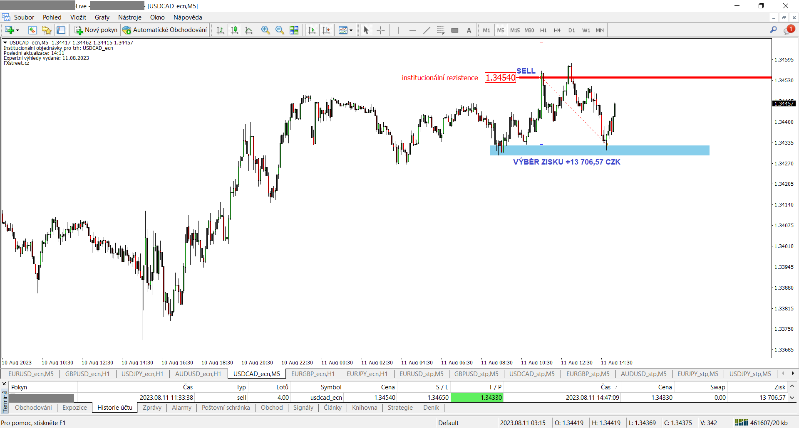Create a new chart via toolbar icon
The width and height of the screenshot is (799, 428).
(9, 30)
